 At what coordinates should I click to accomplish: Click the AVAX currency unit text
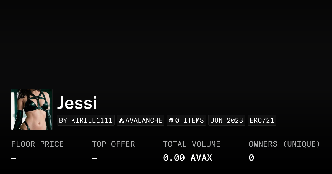click(201, 158)
